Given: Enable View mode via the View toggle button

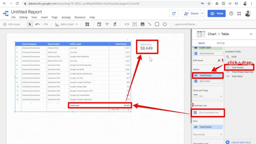Looking at the screenshot, I should 216,13.
